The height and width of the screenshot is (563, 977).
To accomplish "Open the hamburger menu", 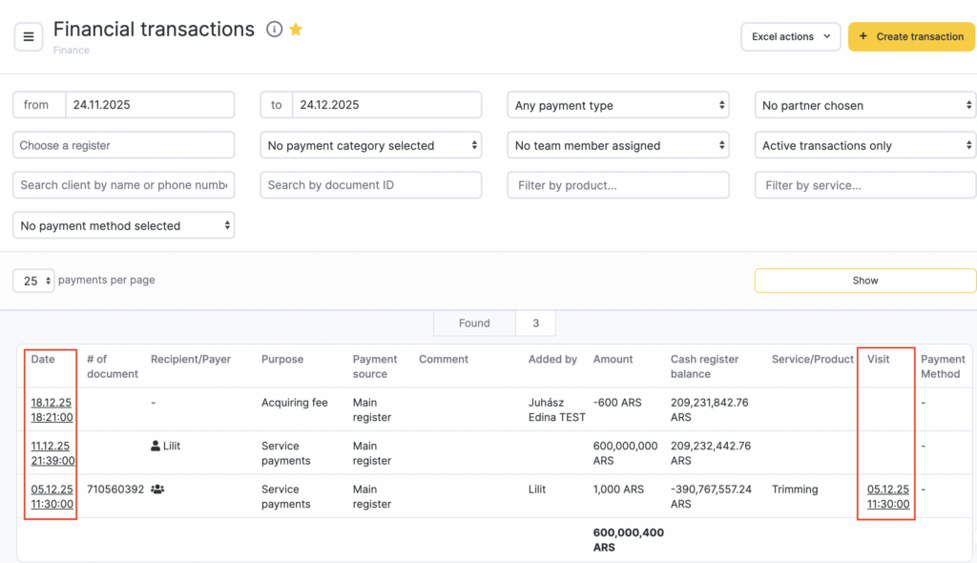I will point(29,37).
